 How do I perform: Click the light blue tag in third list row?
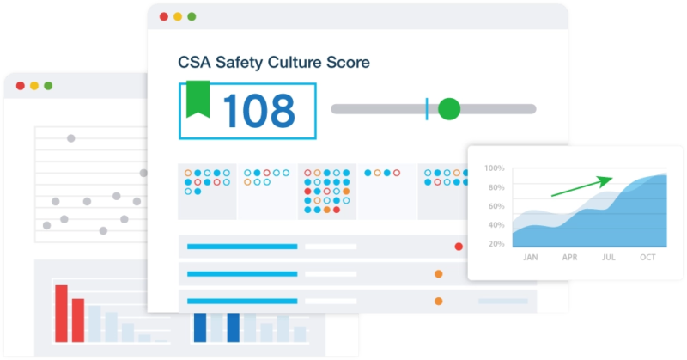click(x=503, y=301)
